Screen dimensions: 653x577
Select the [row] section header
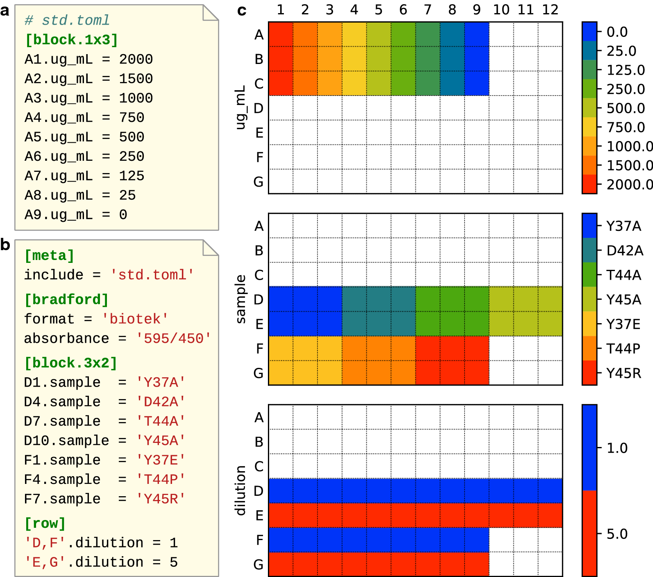(x=45, y=523)
